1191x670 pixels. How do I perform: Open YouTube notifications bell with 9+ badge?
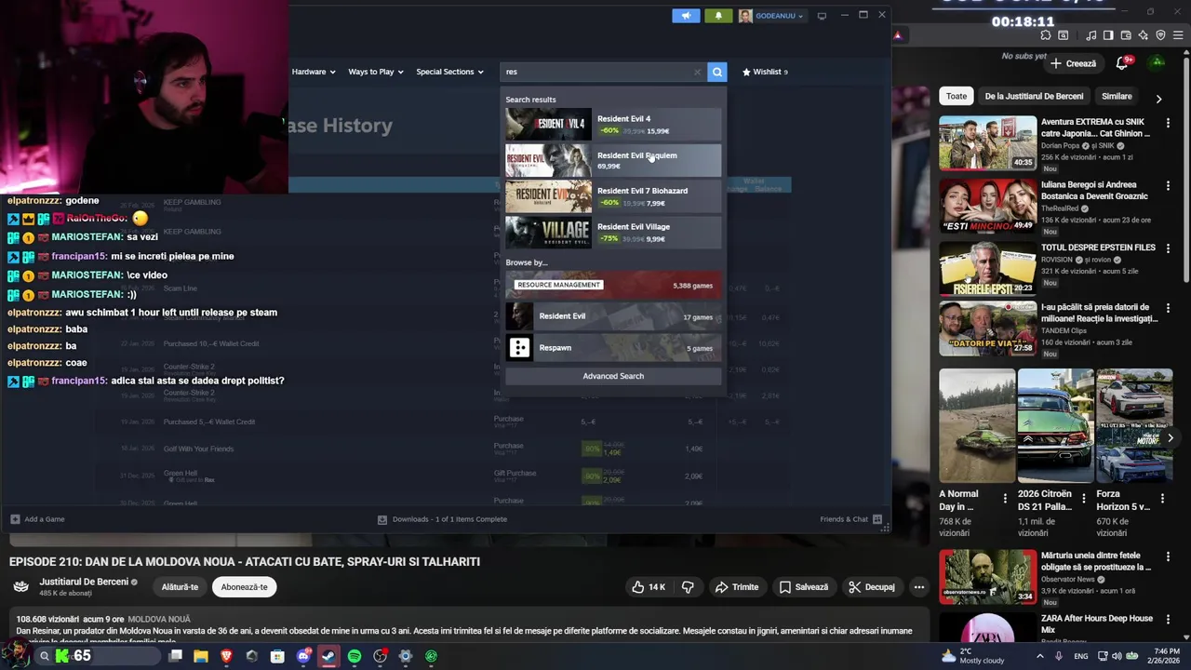tap(1123, 63)
